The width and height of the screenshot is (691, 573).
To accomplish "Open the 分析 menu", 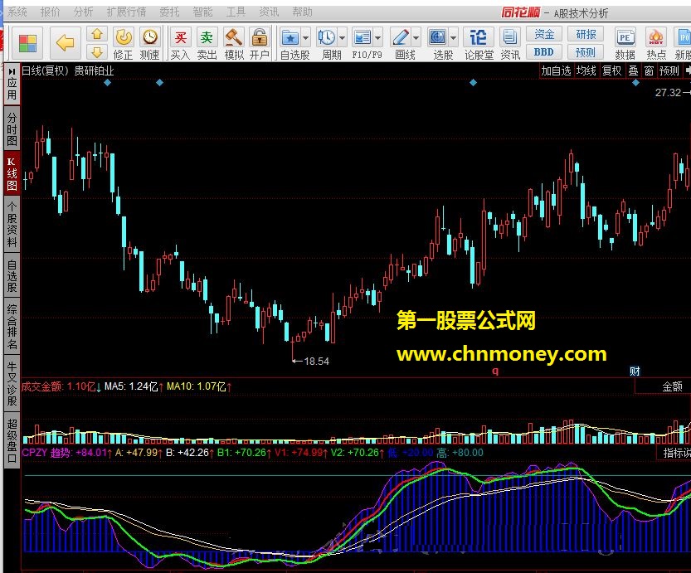I will coord(83,12).
